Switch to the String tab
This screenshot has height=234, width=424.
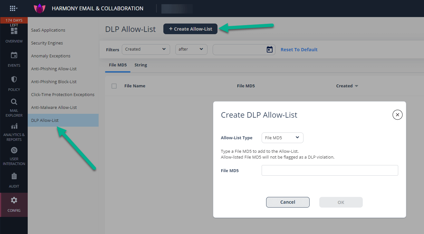[x=141, y=65]
